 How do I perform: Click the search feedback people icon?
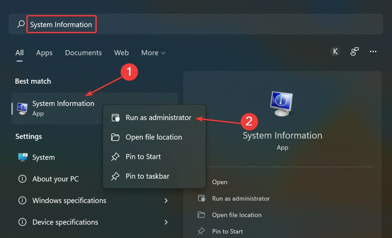tap(354, 51)
